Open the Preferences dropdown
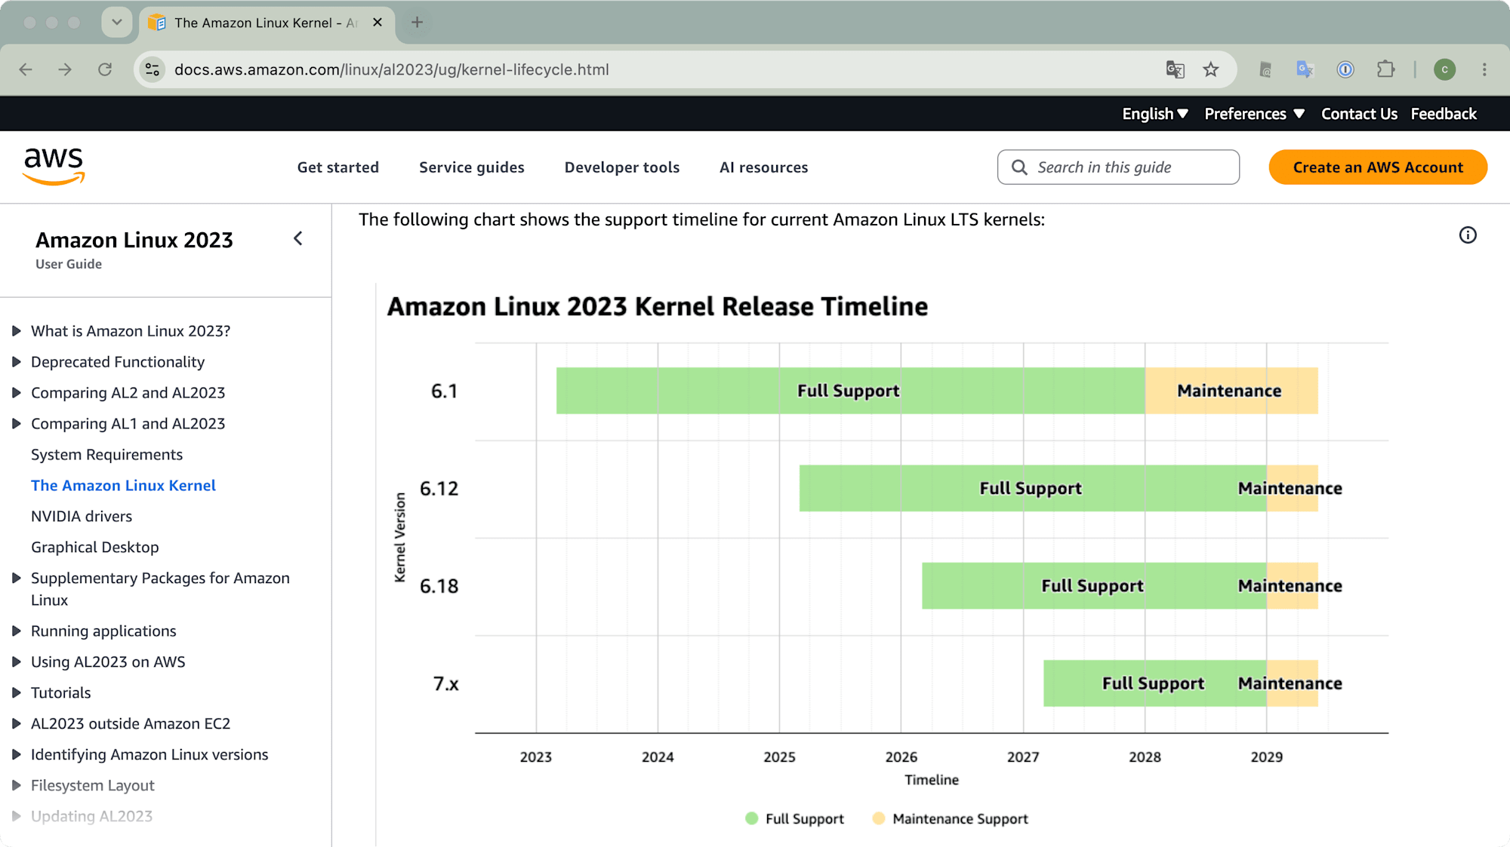The width and height of the screenshot is (1510, 847). 1254,114
